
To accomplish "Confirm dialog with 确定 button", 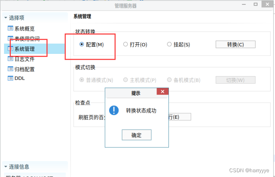I will (x=137, y=135).
